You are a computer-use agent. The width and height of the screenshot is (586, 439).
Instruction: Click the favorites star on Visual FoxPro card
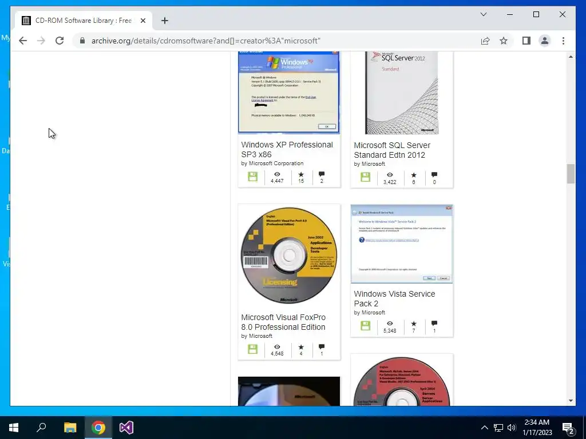click(301, 347)
